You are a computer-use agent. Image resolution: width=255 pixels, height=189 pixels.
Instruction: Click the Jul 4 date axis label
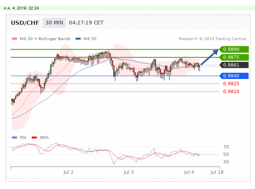189,172
